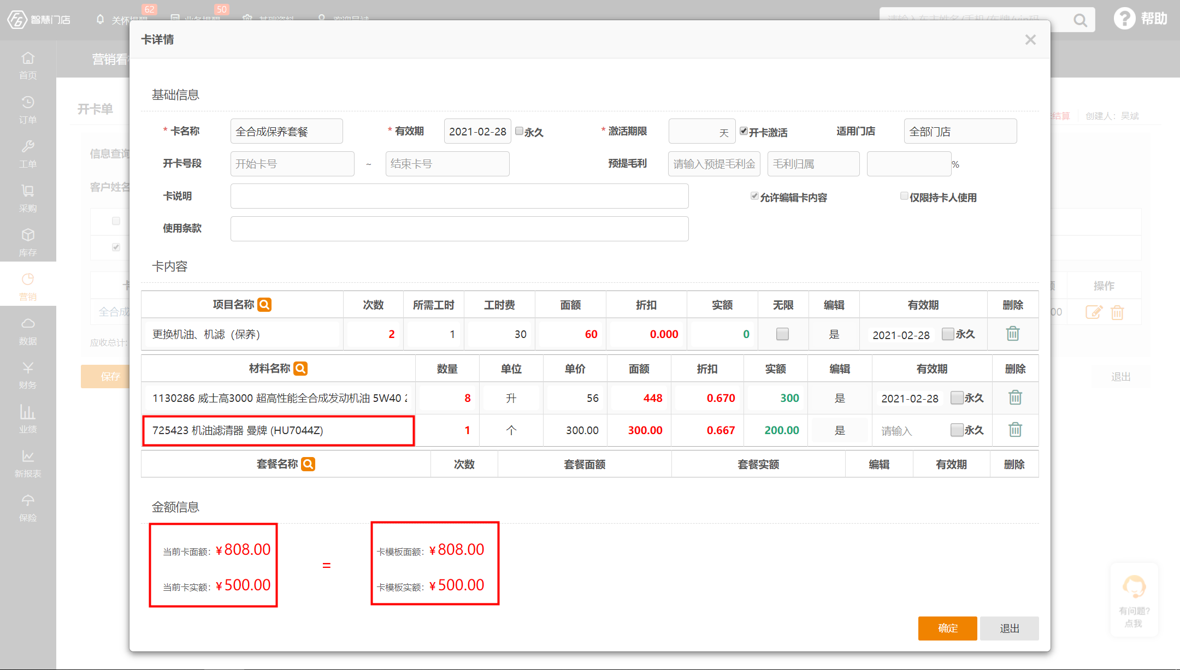Screen dimensions: 1180x670
Task: Open the 数据 data sidebar icon
Action: 28,330
